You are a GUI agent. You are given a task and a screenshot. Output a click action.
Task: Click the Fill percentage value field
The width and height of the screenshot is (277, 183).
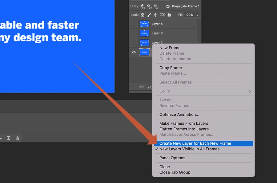[189, 15]
